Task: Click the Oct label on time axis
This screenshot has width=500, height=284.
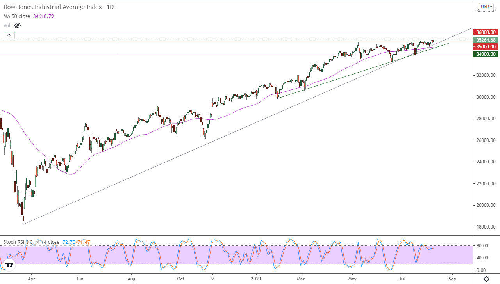Action: pos(180,279)
